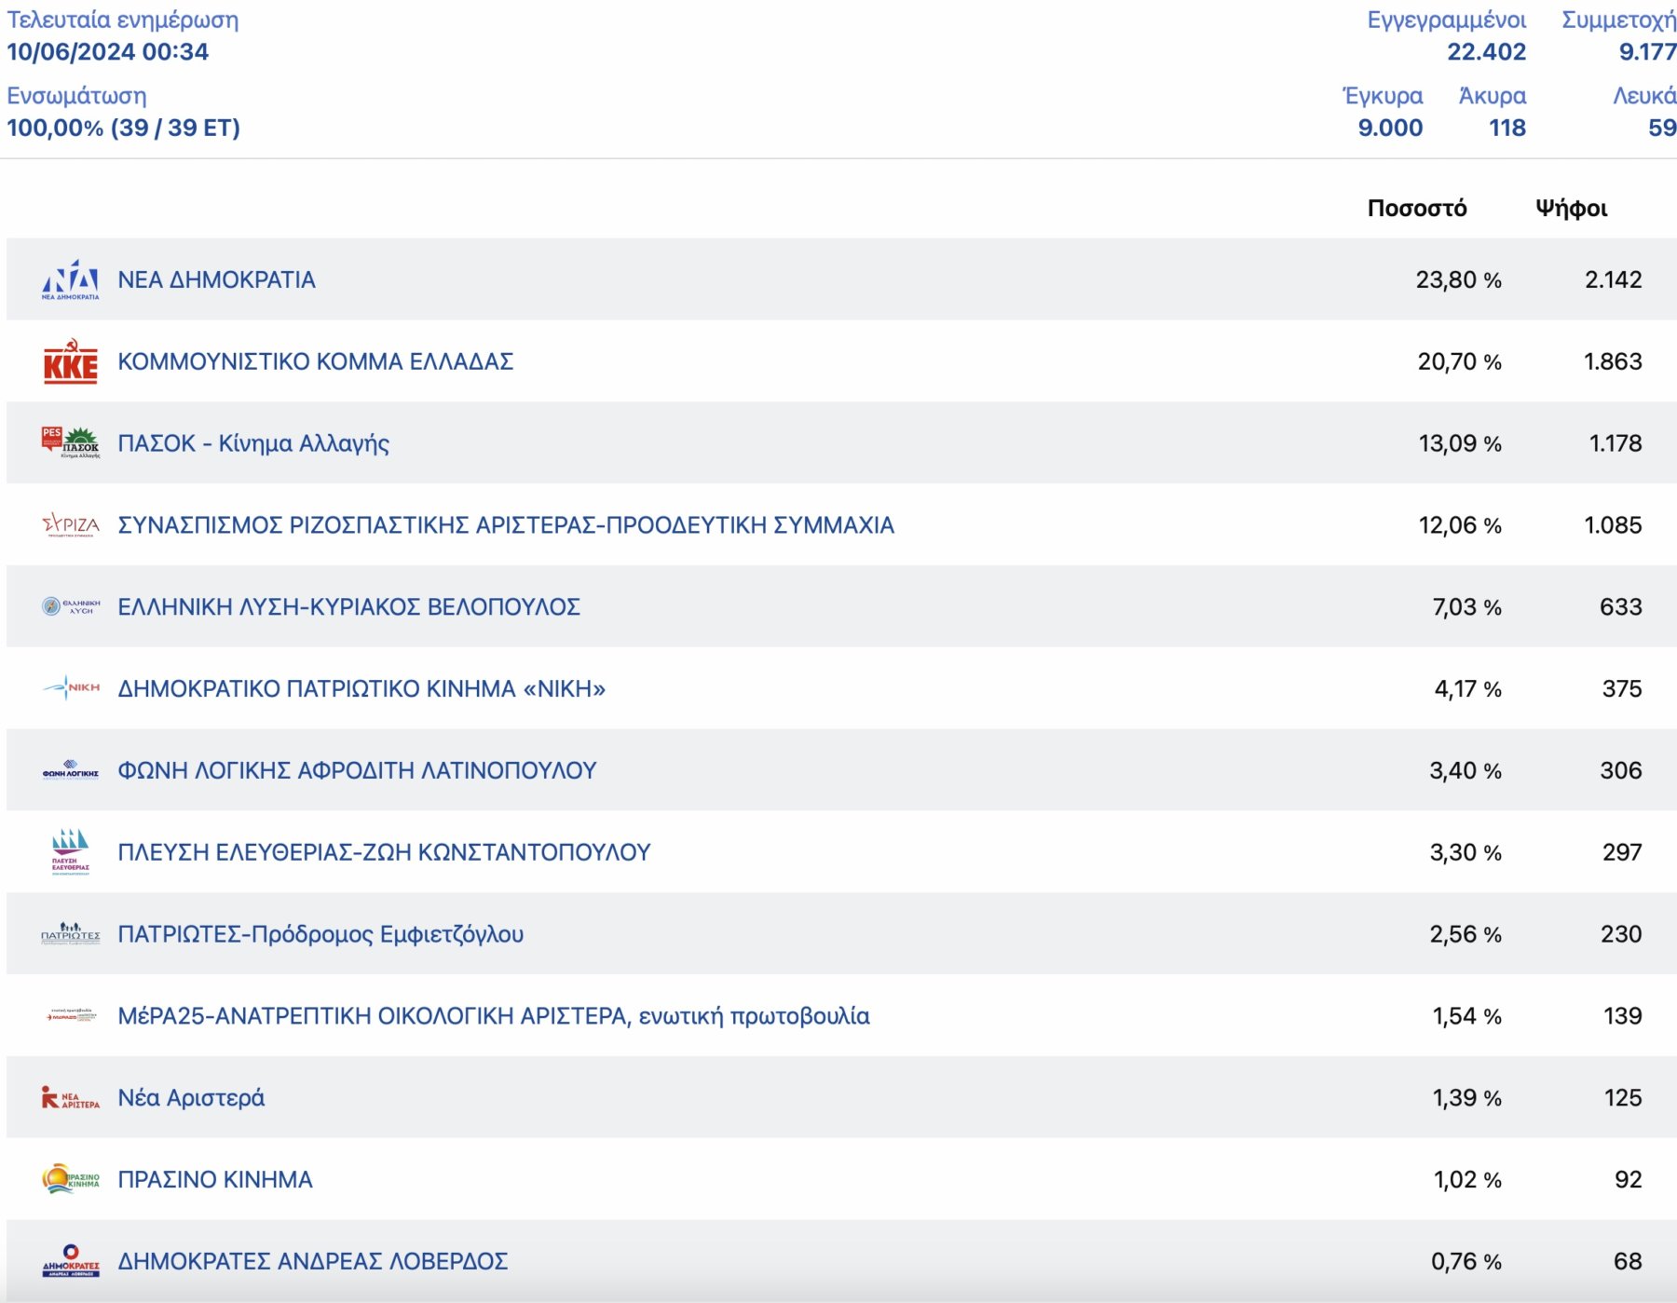This screenshot has height=1303, width=1677.
Task: Click the Nea Aristera party logo
Action: coord(71,1098)
